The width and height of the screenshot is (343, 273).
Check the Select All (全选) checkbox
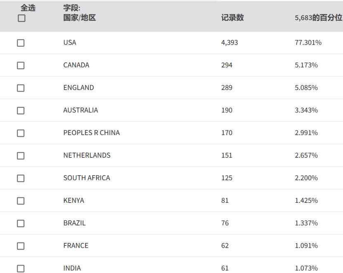pyautogui.click(x=21, y=18)
